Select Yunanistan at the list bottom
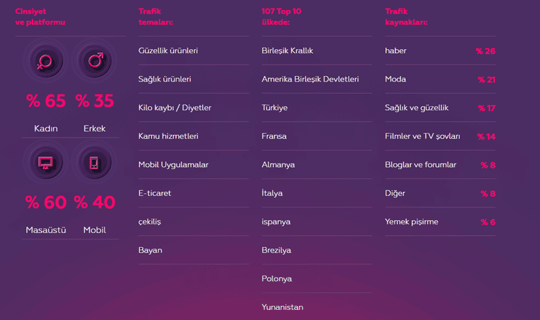This screenshot has height=320, width=540. [282, 307]
